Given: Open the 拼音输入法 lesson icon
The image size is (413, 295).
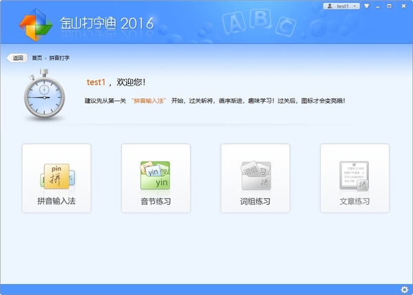Looking at the screenshot, I should pyautogui.click(x=56, y=176).
